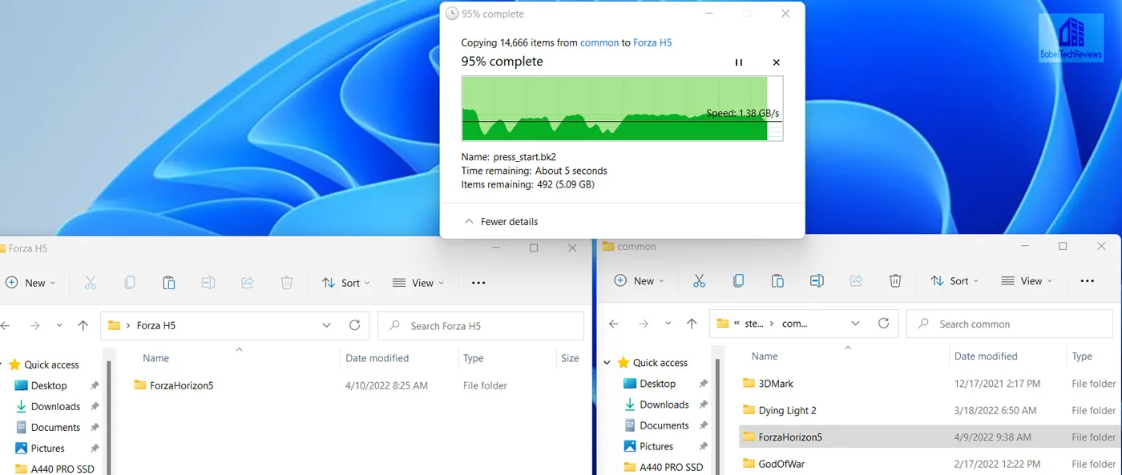This screenshot has height=475, width=1122.
Task: Open the 'common' source folder link
Action: (x=599, y=42)
